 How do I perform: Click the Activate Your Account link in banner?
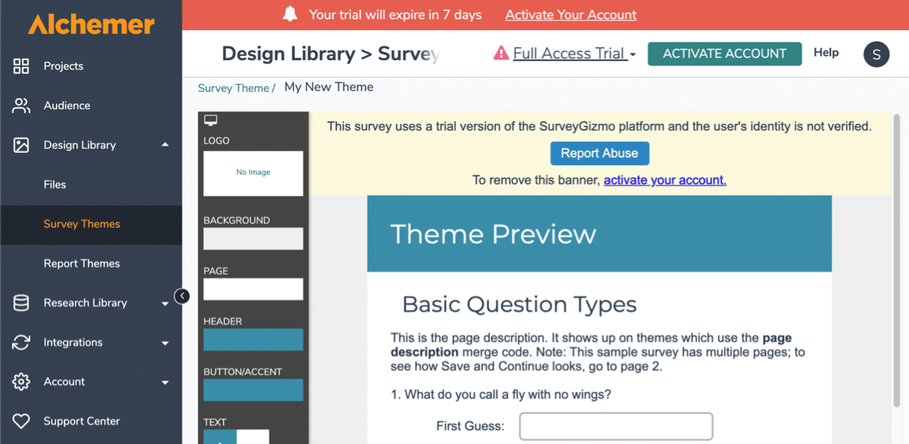(571, 15)
